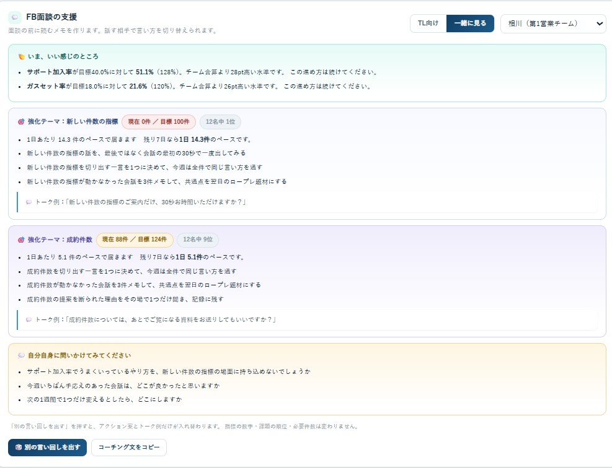Click the サポート加入率 51.1% bullet text
This screenshot has width=612, height=468.
pos(202,72)
